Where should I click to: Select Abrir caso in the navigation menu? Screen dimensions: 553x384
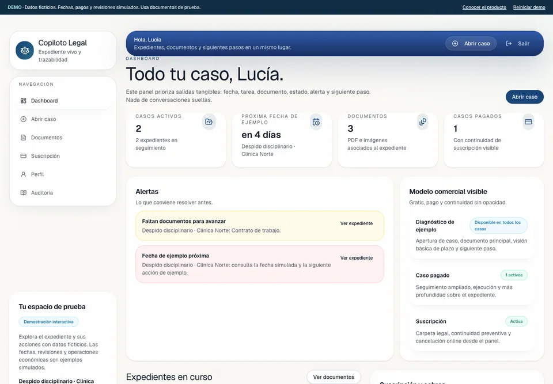(x=63, y=119)
